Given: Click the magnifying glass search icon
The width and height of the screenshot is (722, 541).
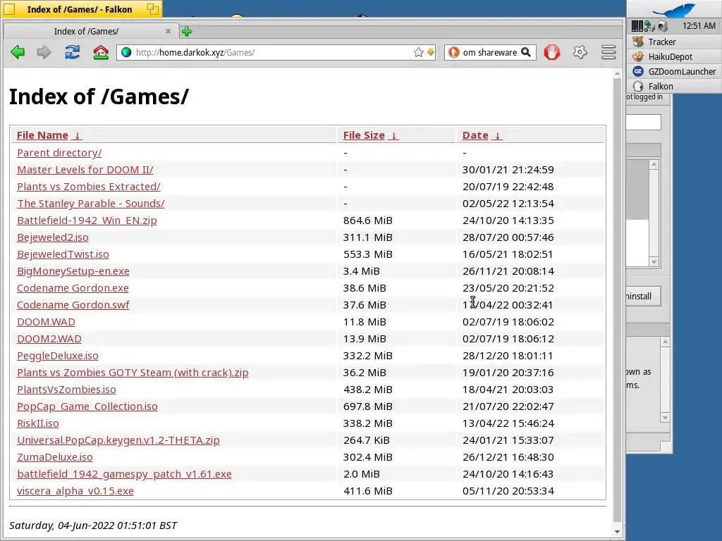Looking at the screenshot, I should pos(526,52).
